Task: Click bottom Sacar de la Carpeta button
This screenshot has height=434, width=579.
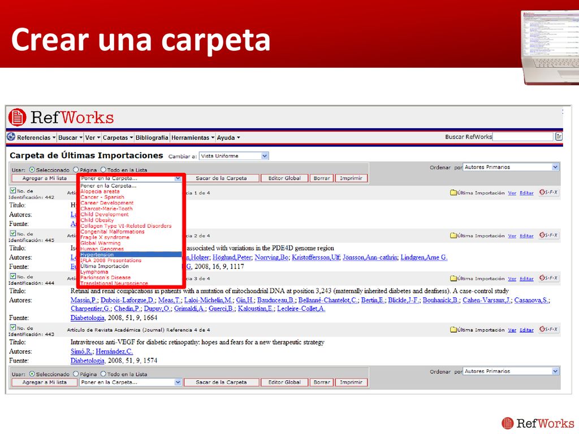Action: click(221, 383)
